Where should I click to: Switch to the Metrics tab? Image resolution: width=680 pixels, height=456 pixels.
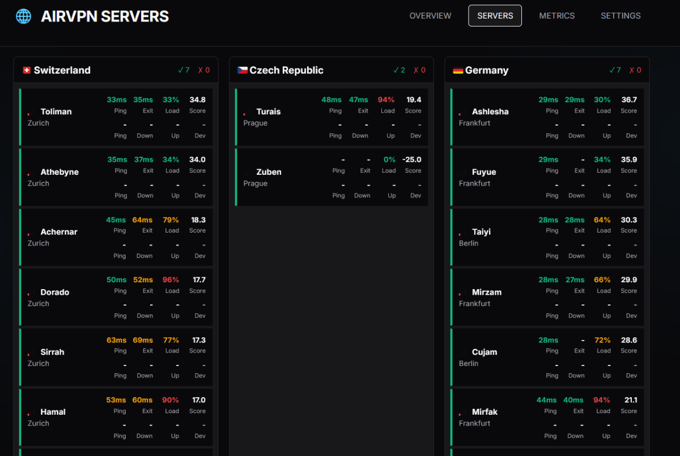click(x=556, y=16)
